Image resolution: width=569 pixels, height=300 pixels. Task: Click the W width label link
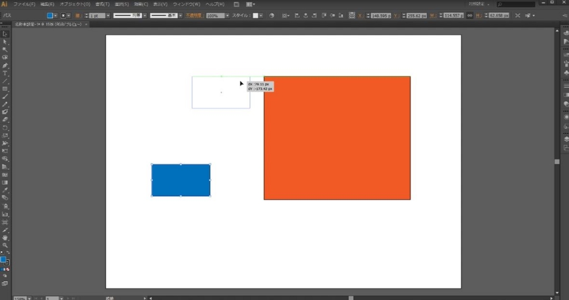432,16
